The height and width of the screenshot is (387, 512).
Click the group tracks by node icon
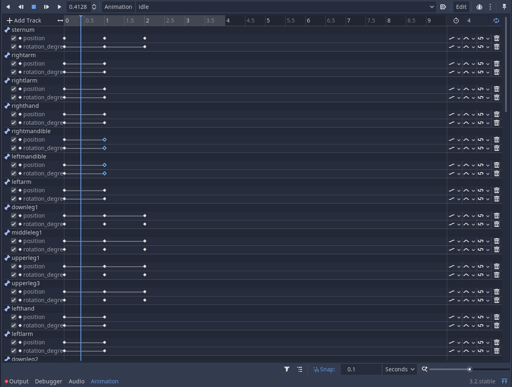300,369
